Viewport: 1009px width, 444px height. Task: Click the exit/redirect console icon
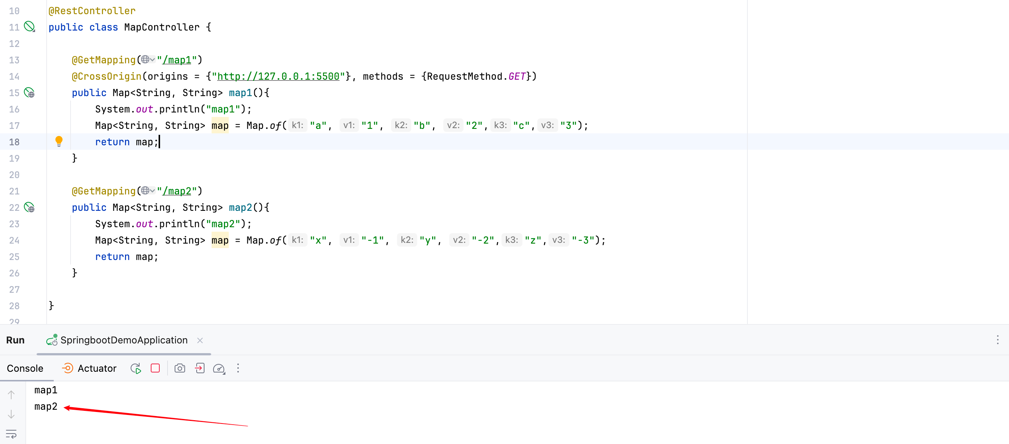200,368
